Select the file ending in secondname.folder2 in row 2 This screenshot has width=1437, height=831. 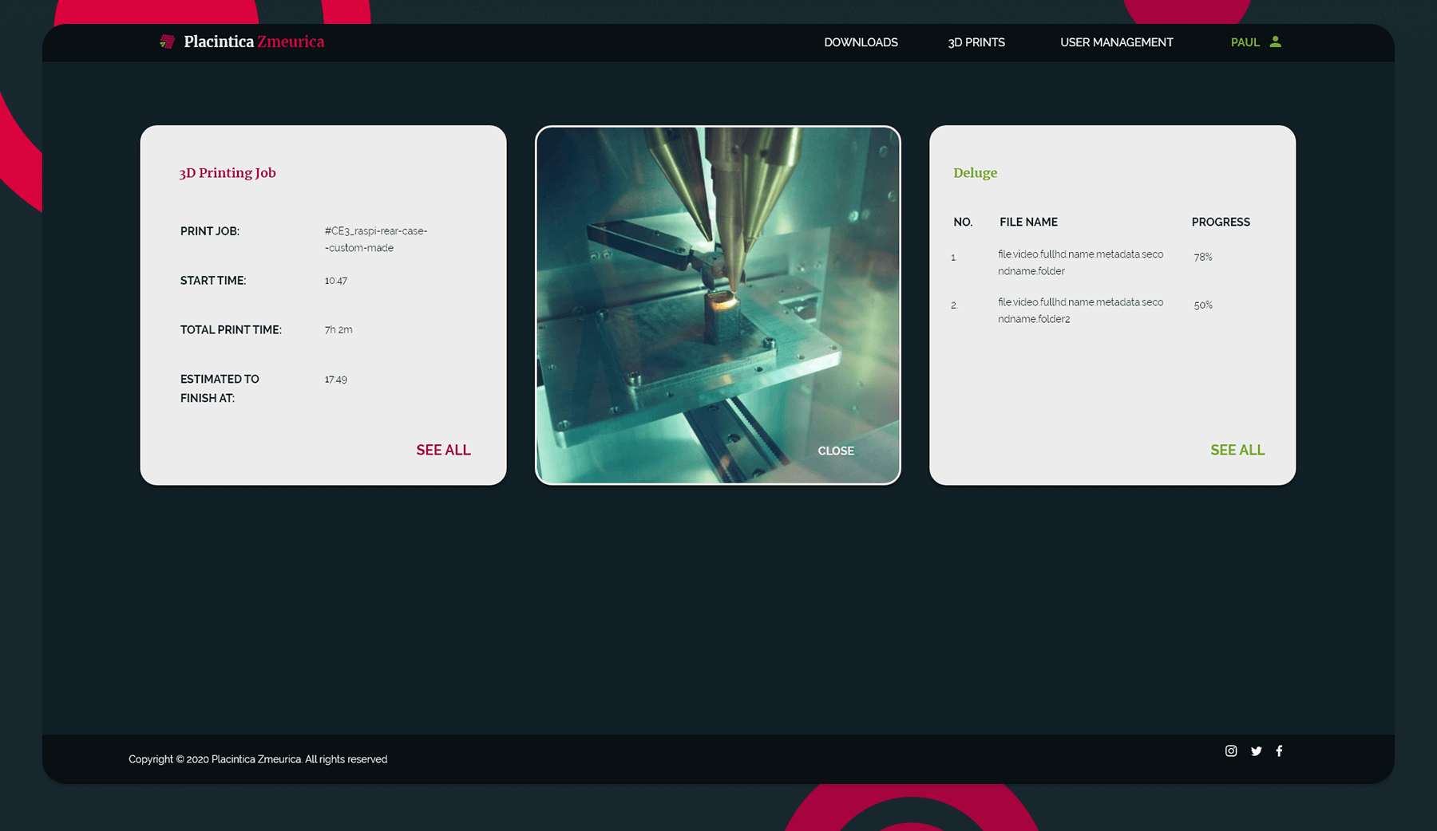[x=1080, y=310]
